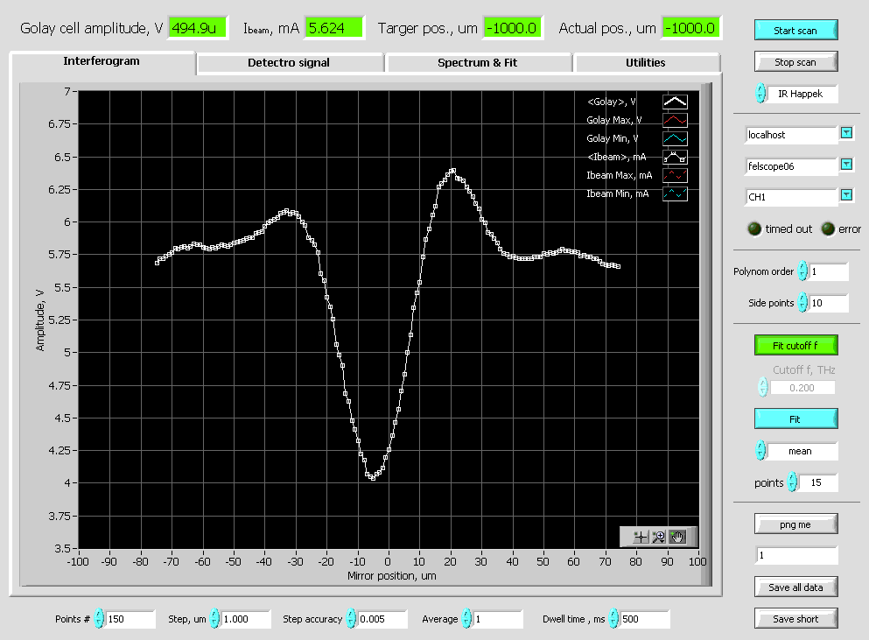Click the <Ibeam>, mA legend plot sample
The image size is (869, 640).
[x=675, y=157]
